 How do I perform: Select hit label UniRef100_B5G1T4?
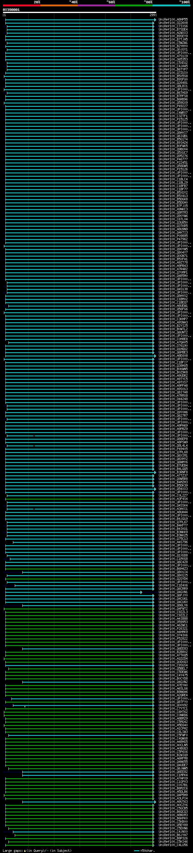coord(173,139)
